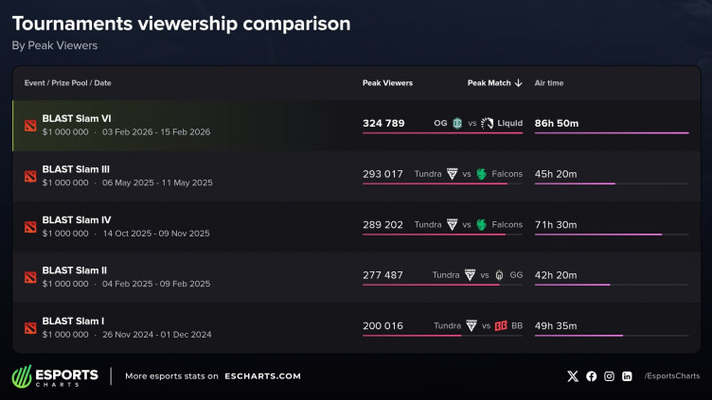The width and height of the screenshot is (712, 400).
Task: Sort by Peak Viewers column header
Action: (x=387, y=83)
